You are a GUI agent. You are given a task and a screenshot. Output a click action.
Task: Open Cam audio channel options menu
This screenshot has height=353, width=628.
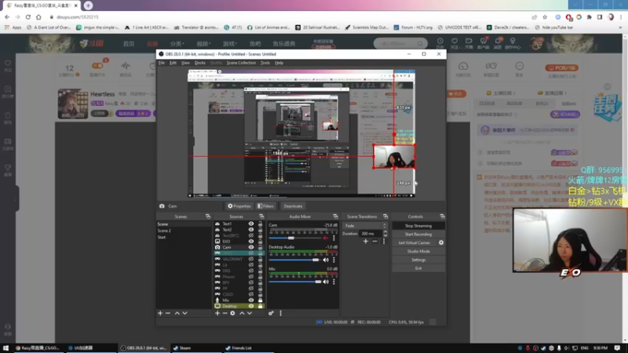[334, 238]
